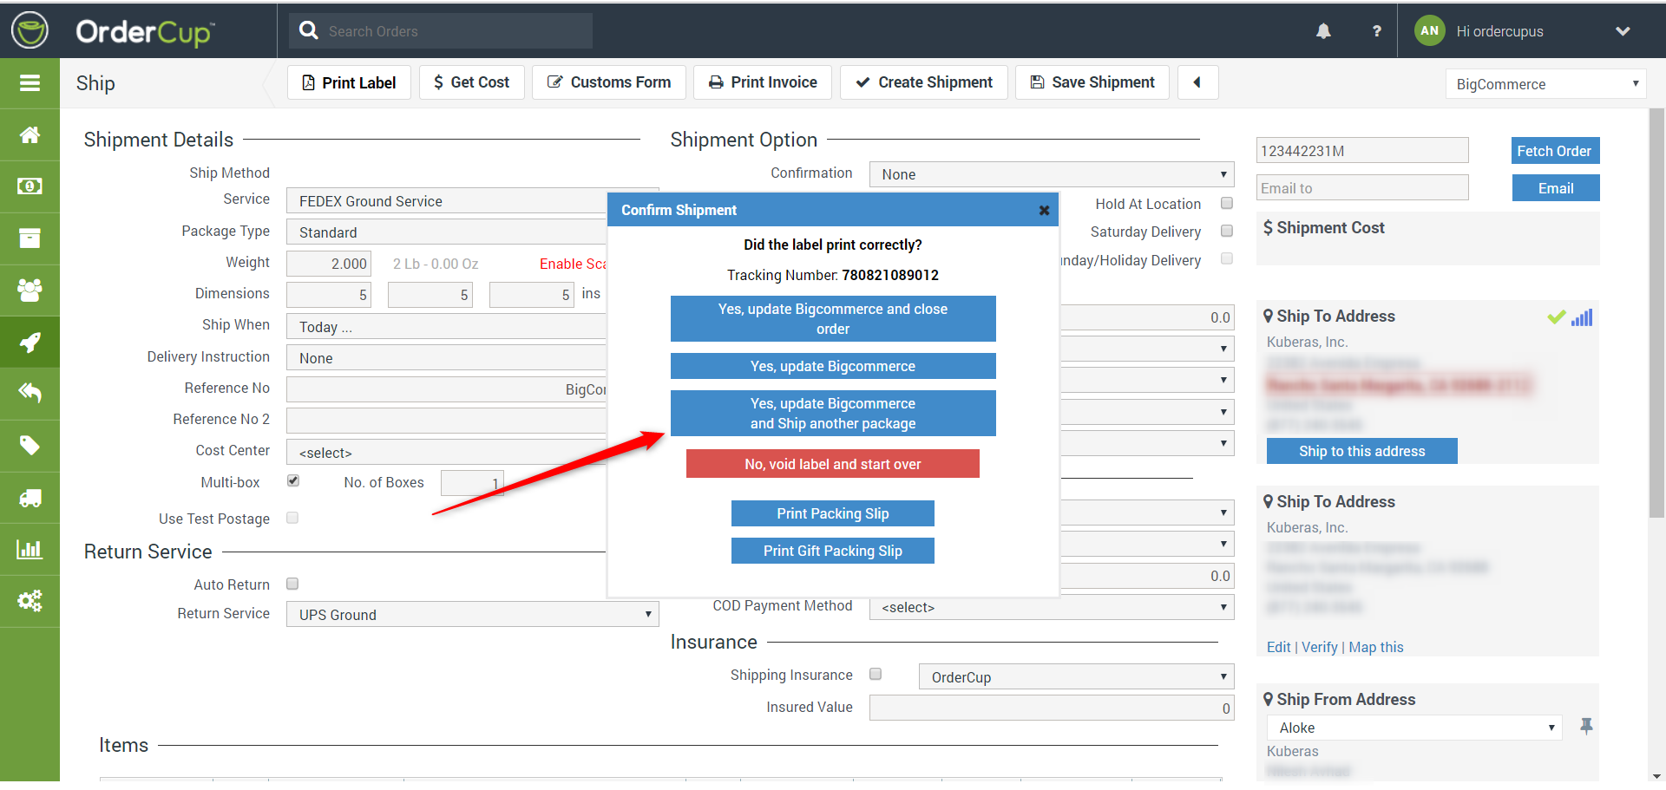Open the insurance provider OrderCup dropdown
Screen dimensions: 1666x790
pos(1076,676)
